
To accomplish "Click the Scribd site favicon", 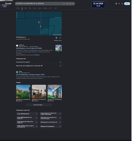I will point(17,72).
